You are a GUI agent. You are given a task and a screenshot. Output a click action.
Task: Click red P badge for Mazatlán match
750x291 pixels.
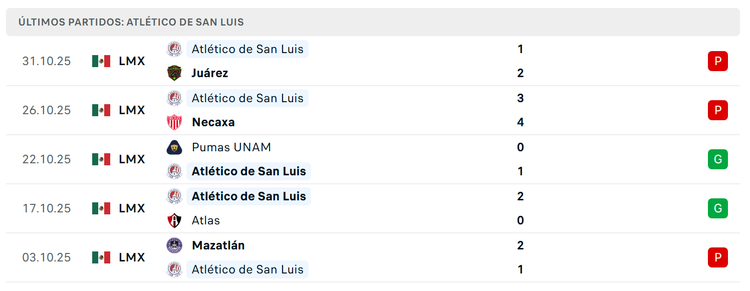717,257
